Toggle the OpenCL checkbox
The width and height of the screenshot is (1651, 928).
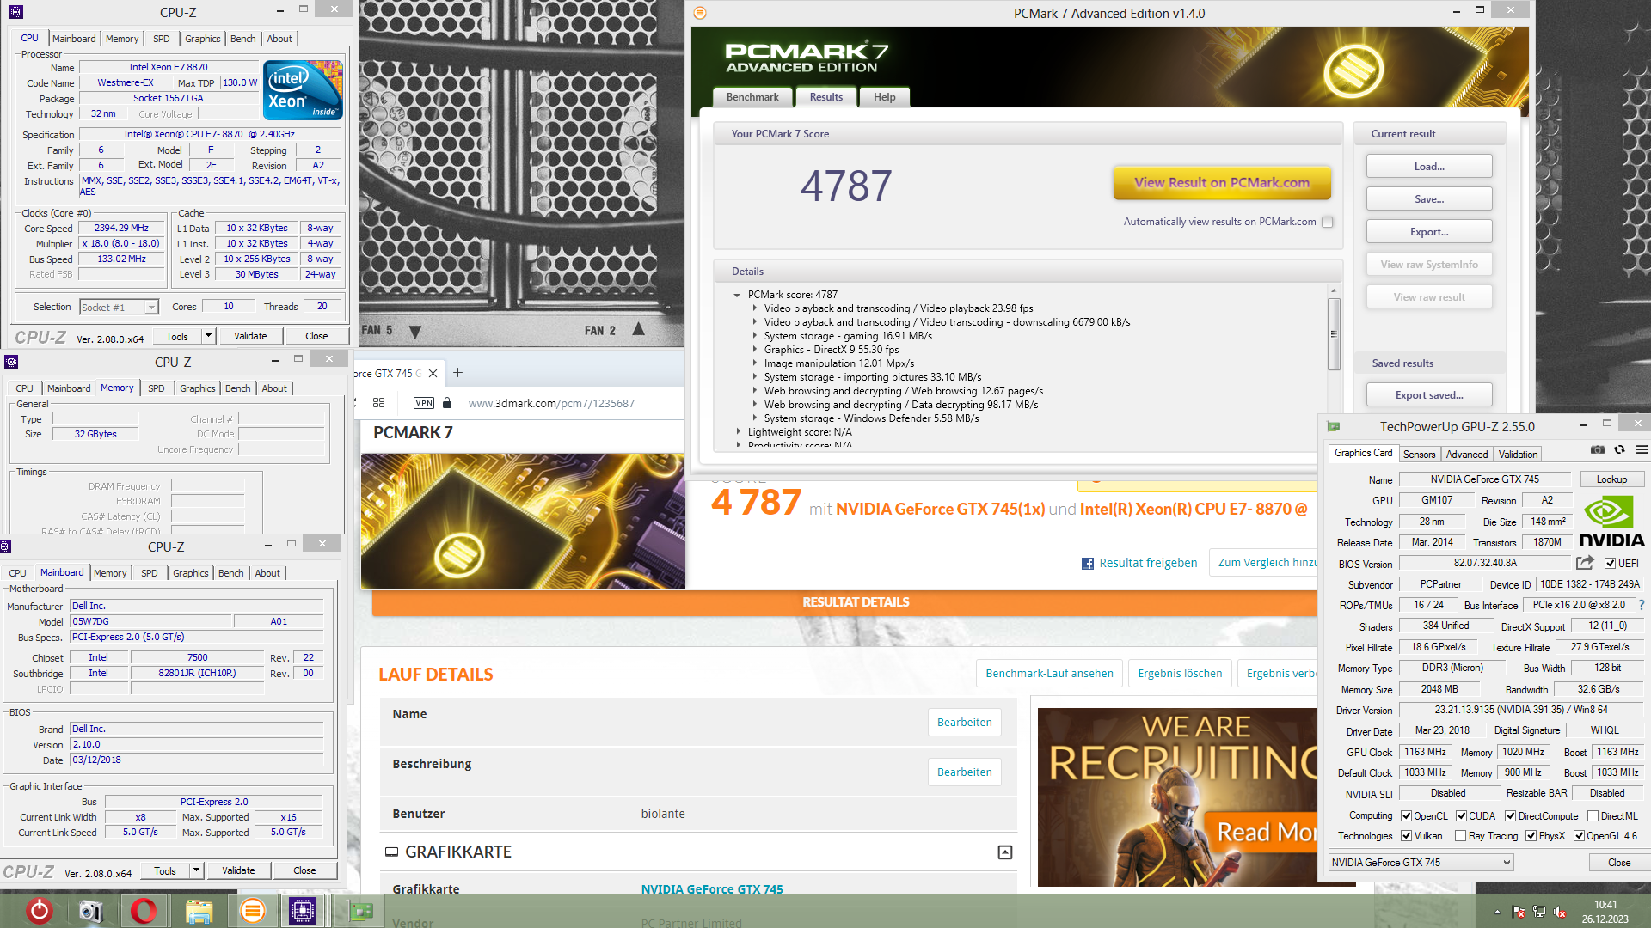[x=1407, y=816]
